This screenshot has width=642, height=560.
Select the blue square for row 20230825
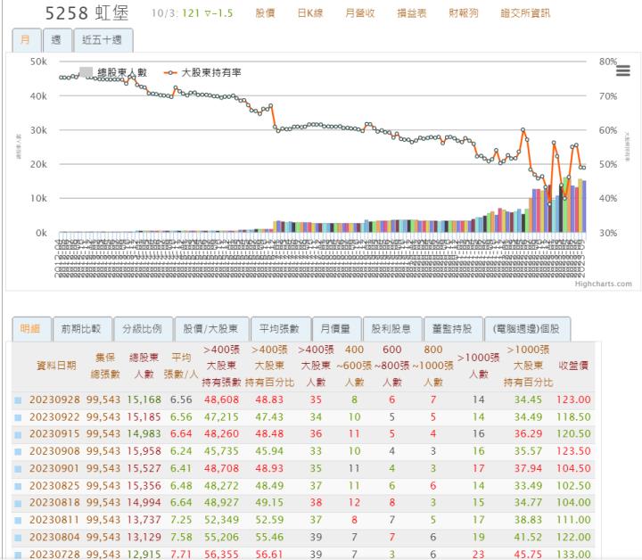pos(18,486)
